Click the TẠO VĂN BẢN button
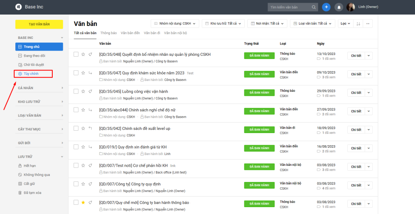The height and width of the screenshot is (214, 415). 39,24
